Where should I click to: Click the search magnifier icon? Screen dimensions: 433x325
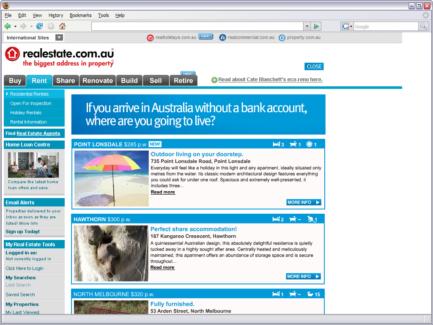tap(424, 27)
